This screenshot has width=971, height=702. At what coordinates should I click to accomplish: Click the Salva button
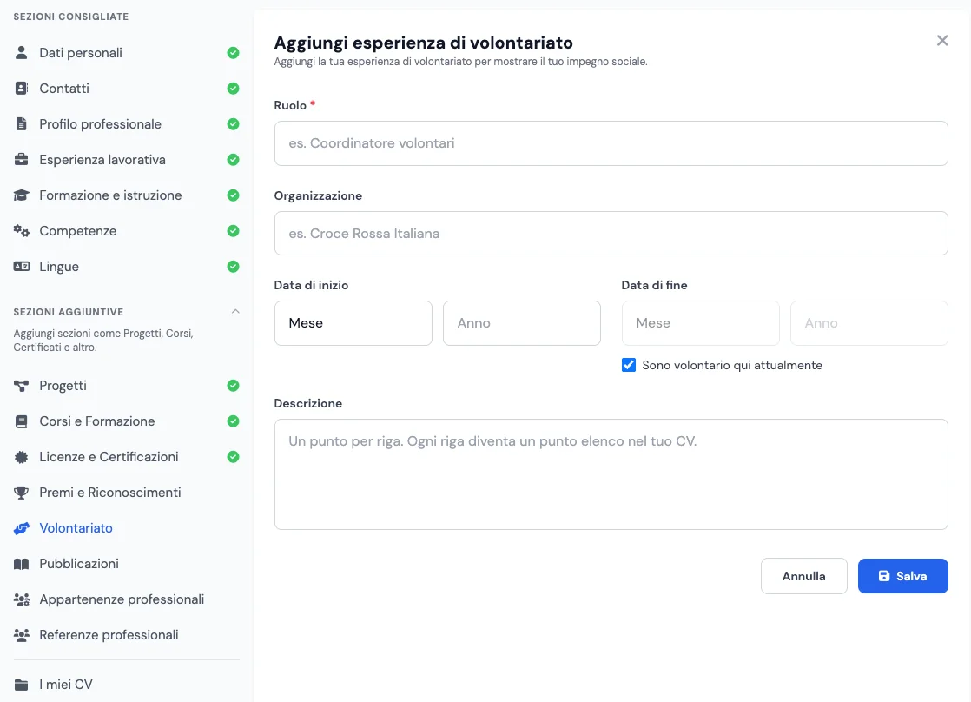(903, 576)
